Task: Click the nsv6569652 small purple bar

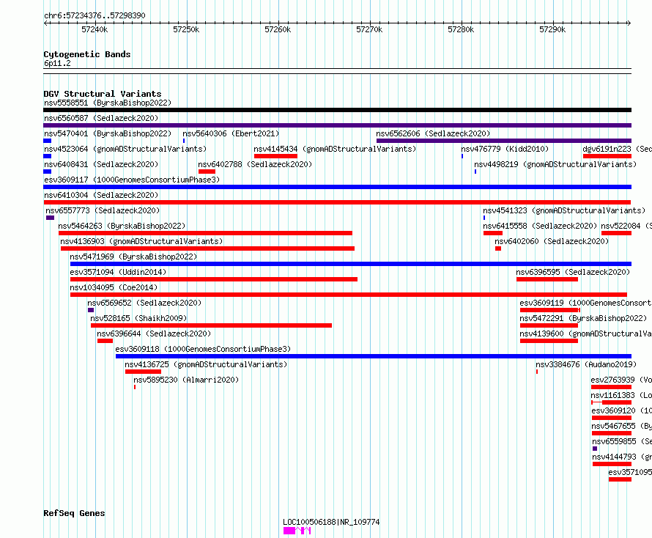Action: click(x=91, y=310)
